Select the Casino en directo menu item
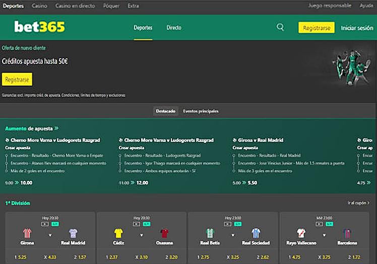The height and width of the screenshot is (264, 377). coord(76,6)
